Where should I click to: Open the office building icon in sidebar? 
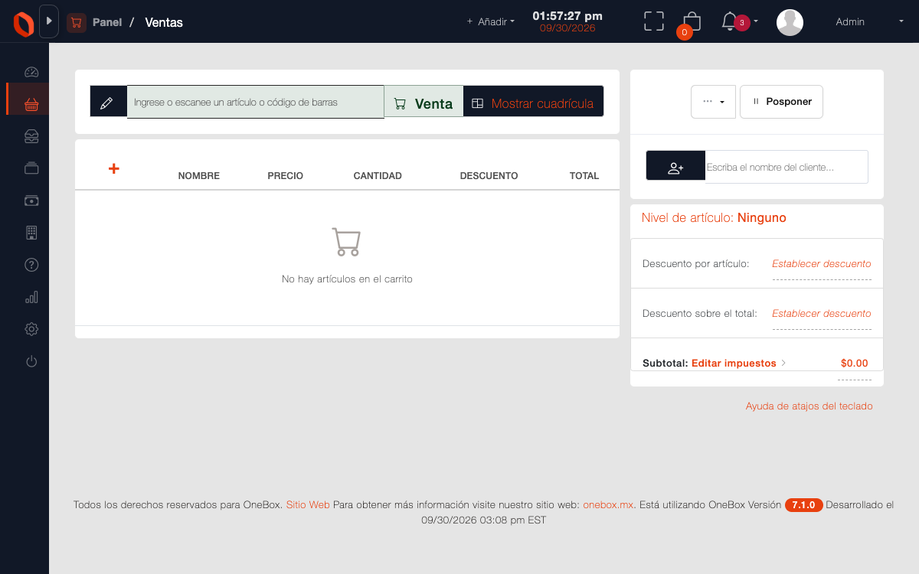tap(31, 233)
